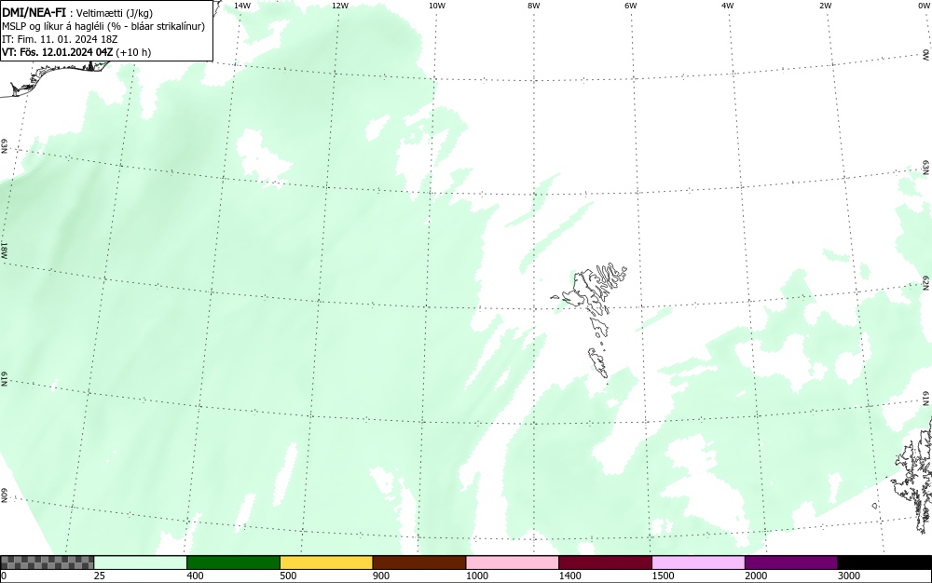This screenshot has height=583, width=932.
Task: Click the 12W longitude label
Action: [339, 6]
